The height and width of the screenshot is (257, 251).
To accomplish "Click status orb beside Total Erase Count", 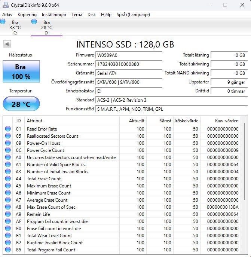I will (x=8, y=179).
